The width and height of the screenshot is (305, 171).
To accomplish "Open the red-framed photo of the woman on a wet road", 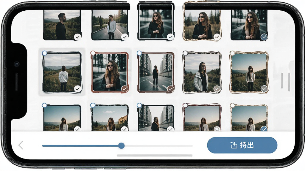I will click(110, 72).
